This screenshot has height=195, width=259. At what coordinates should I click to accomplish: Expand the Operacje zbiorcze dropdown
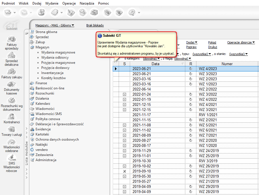pos(241,42)
